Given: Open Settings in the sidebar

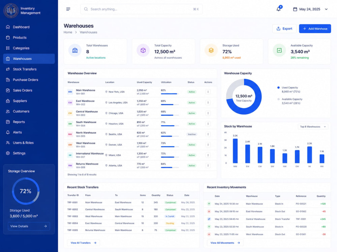Looking at the screenshot, I should pyautogui.click(x=29, y=153).
